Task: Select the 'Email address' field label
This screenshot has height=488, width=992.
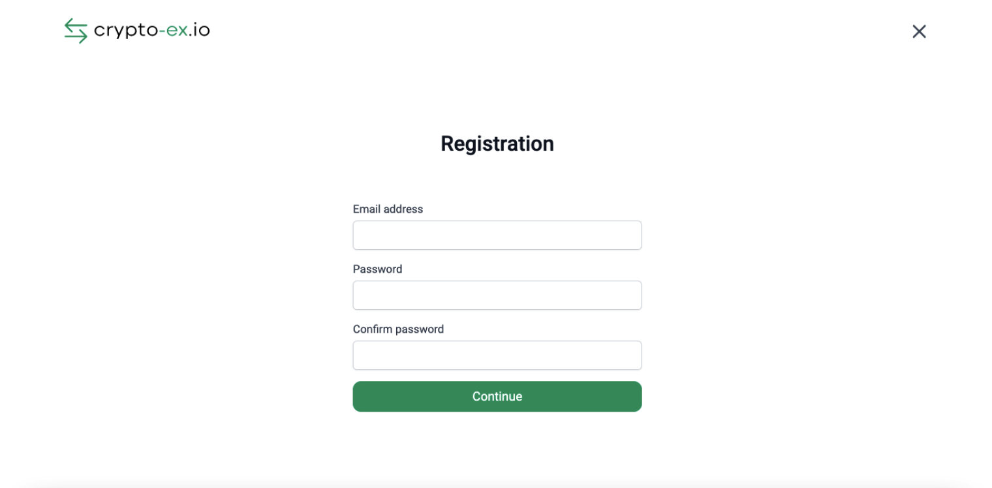Action: point(388,209)
